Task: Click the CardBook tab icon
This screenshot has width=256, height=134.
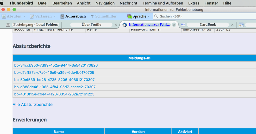Action: click(x=183, y=25)
